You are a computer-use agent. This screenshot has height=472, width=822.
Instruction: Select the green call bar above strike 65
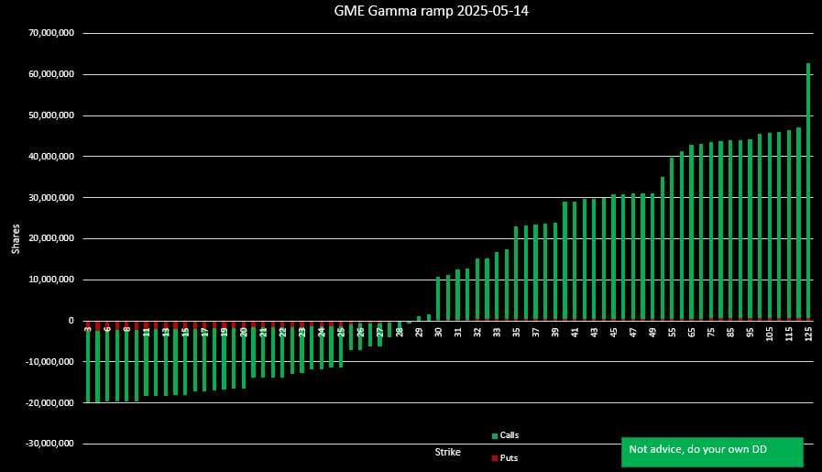pyautogui.click(x=692, y=232)
